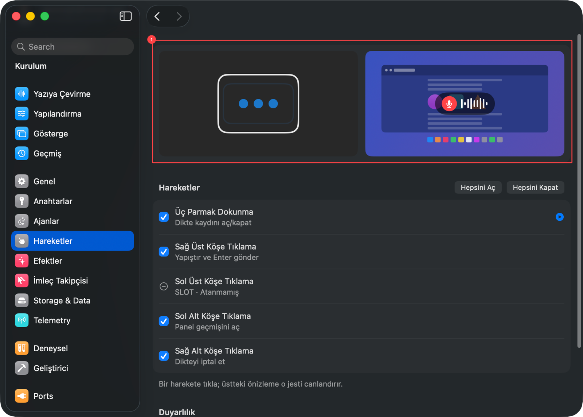Viewport: 583px width, 417px height.
Task: Uncheck Sağ Alt Köşe Tıklama
Action: pyautogui.click(x=164, y=356)
